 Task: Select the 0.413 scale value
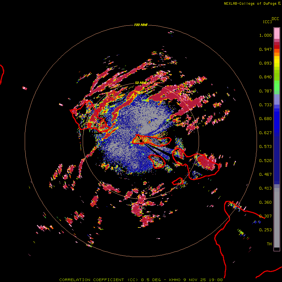click(x=265, y=188)
